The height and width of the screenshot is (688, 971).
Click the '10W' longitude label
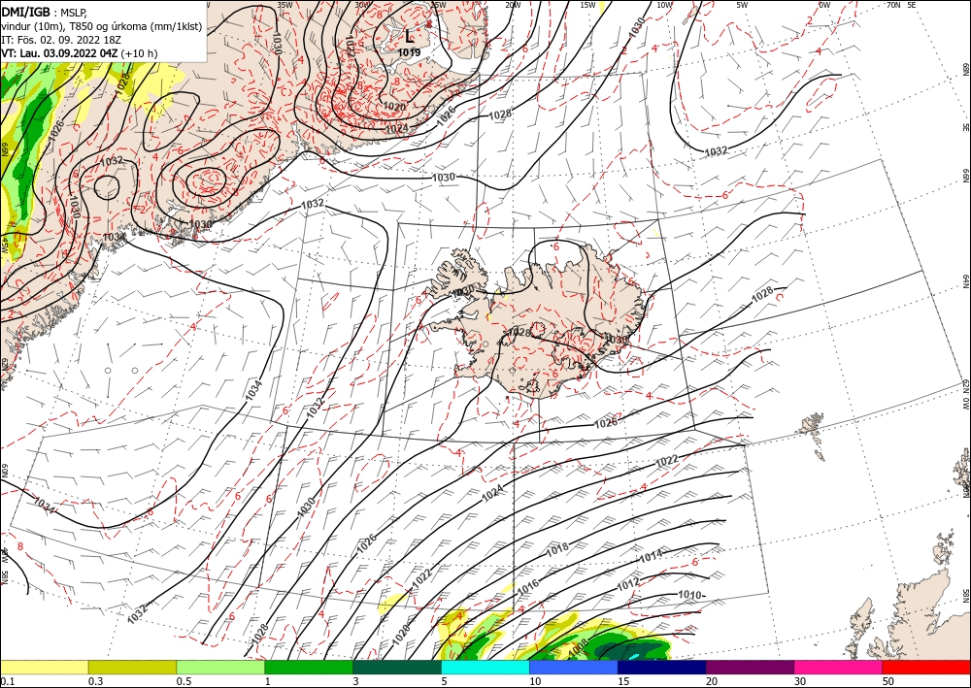click(x=664, y=5)
